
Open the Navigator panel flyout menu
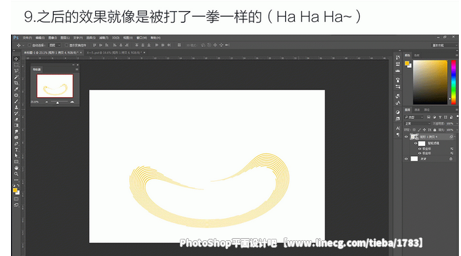[76, 70]
